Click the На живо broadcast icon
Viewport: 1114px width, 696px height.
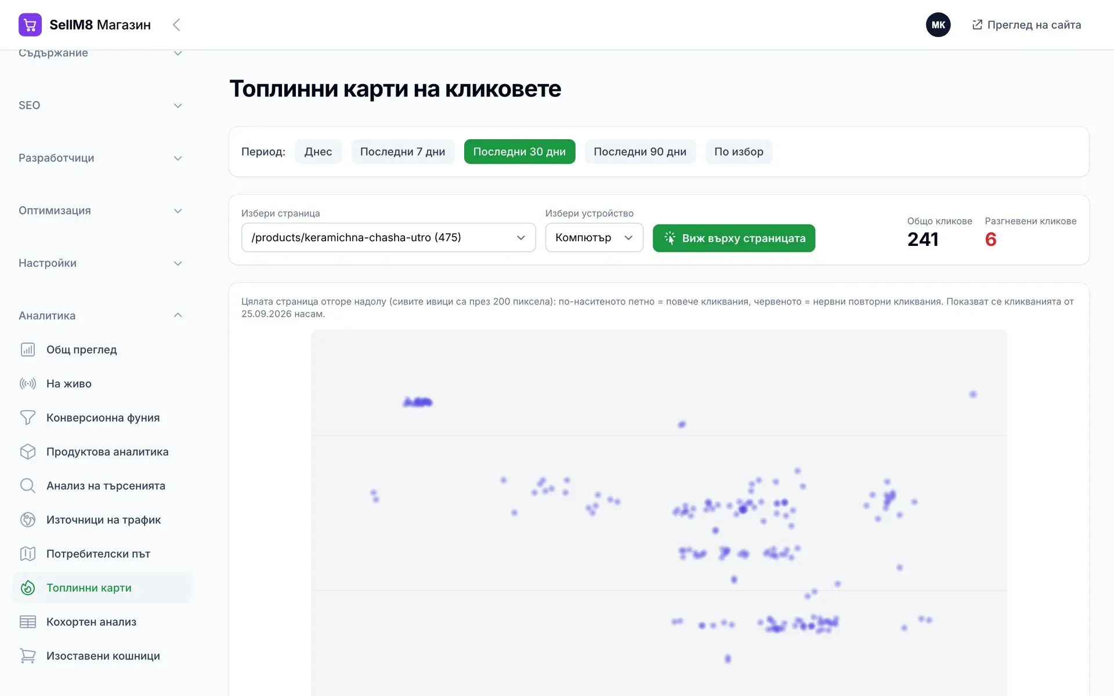tap(28, 384)
